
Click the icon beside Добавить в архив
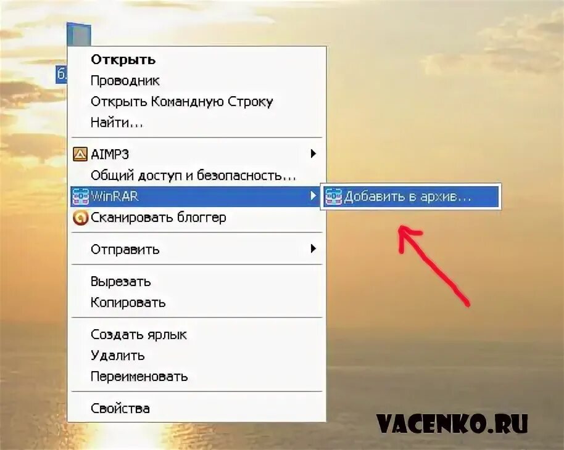[x=333, y=197]
